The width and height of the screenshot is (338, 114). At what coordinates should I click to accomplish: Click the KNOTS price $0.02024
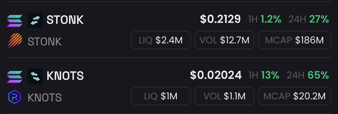tap(216, 75)
